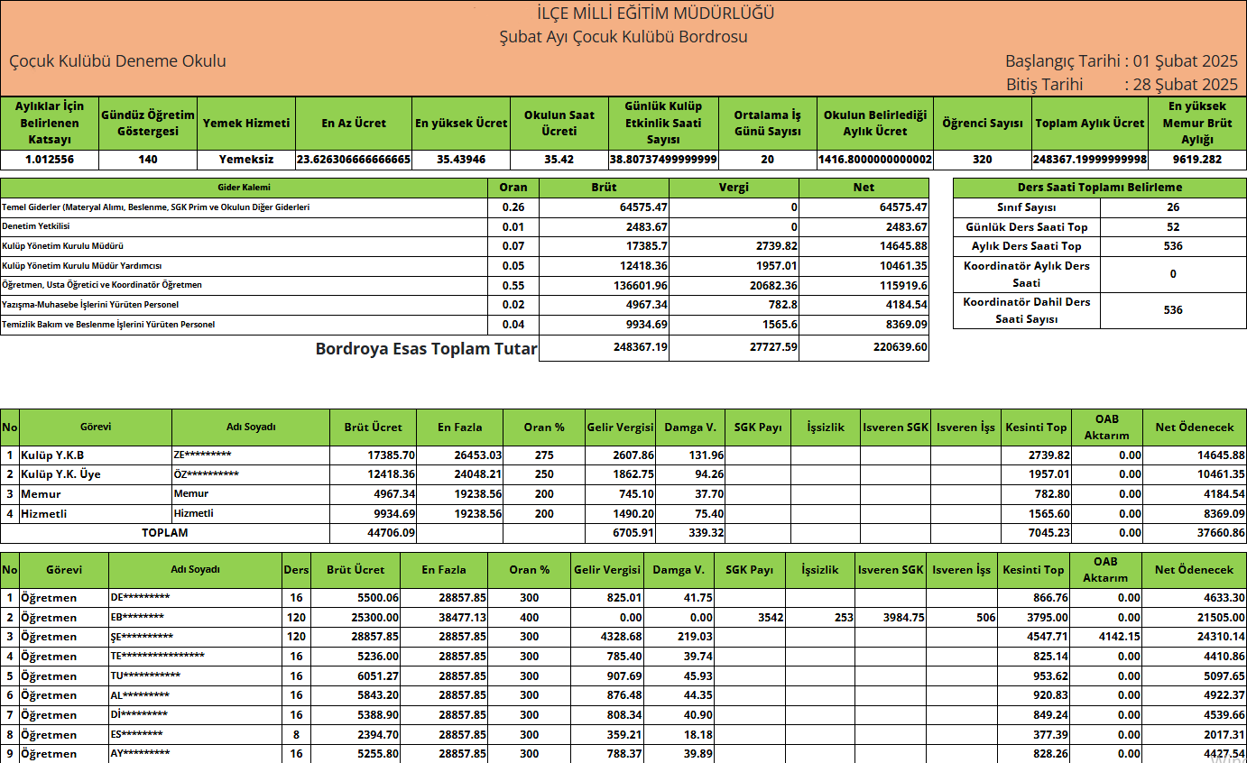Screen dimensions: 1247x763
Task: Click the Aylıklar İçin Belirlenen Katsayı header
Action: click(49, 124)
